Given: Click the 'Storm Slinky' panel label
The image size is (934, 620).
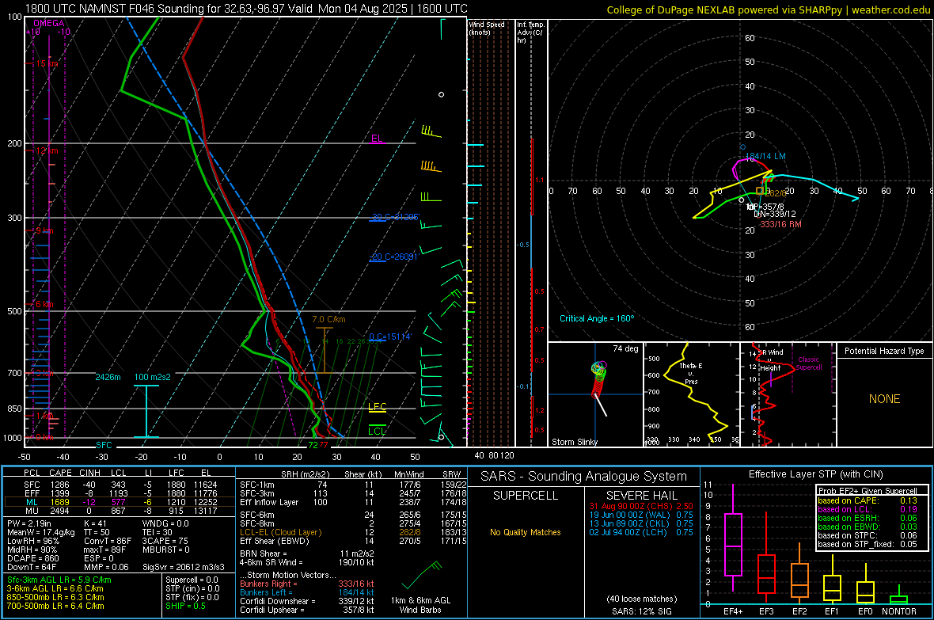Looking at the screenshot, I should (x=574, y=442).
